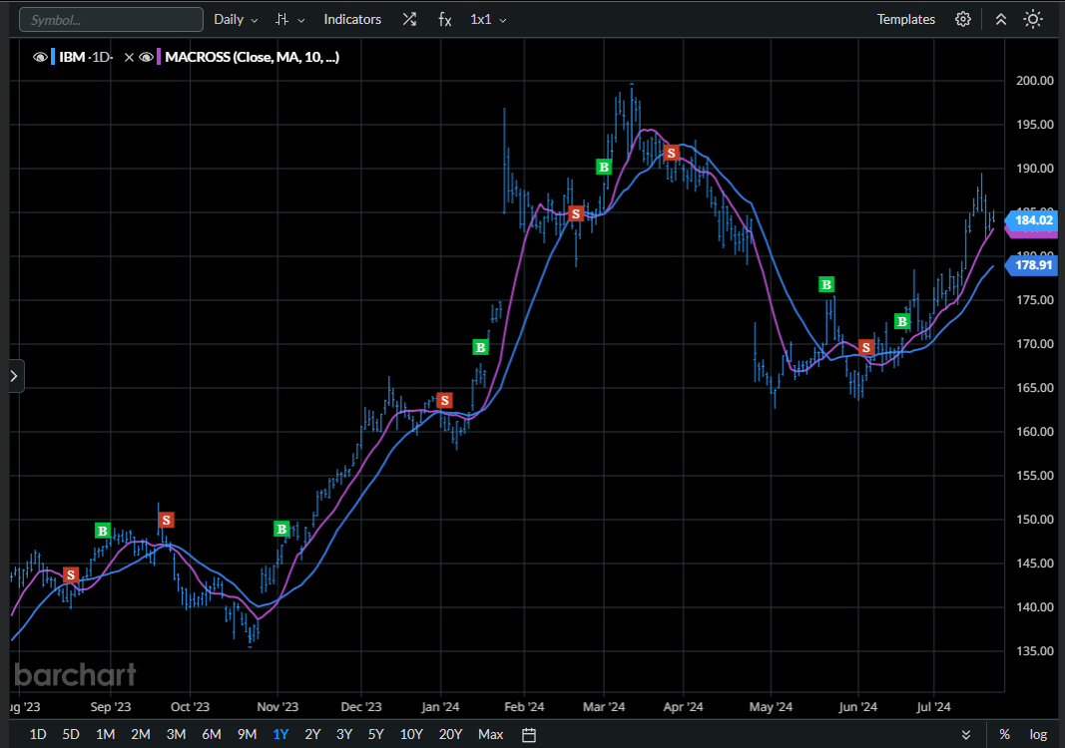Click the MACROSS (Close, MA, 10, ...) label
Screen dimensions: 1065x748
[x=252, y=57]
